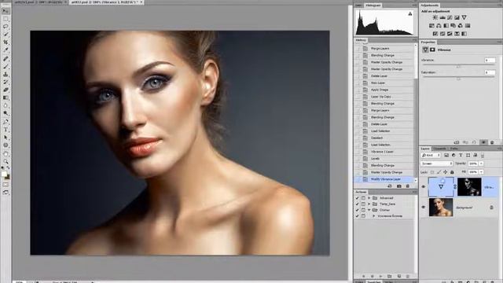The height and width of the screenshot is (283, 503).
Task: Add a Color Balance adjustment
Action: pos(439,26)
